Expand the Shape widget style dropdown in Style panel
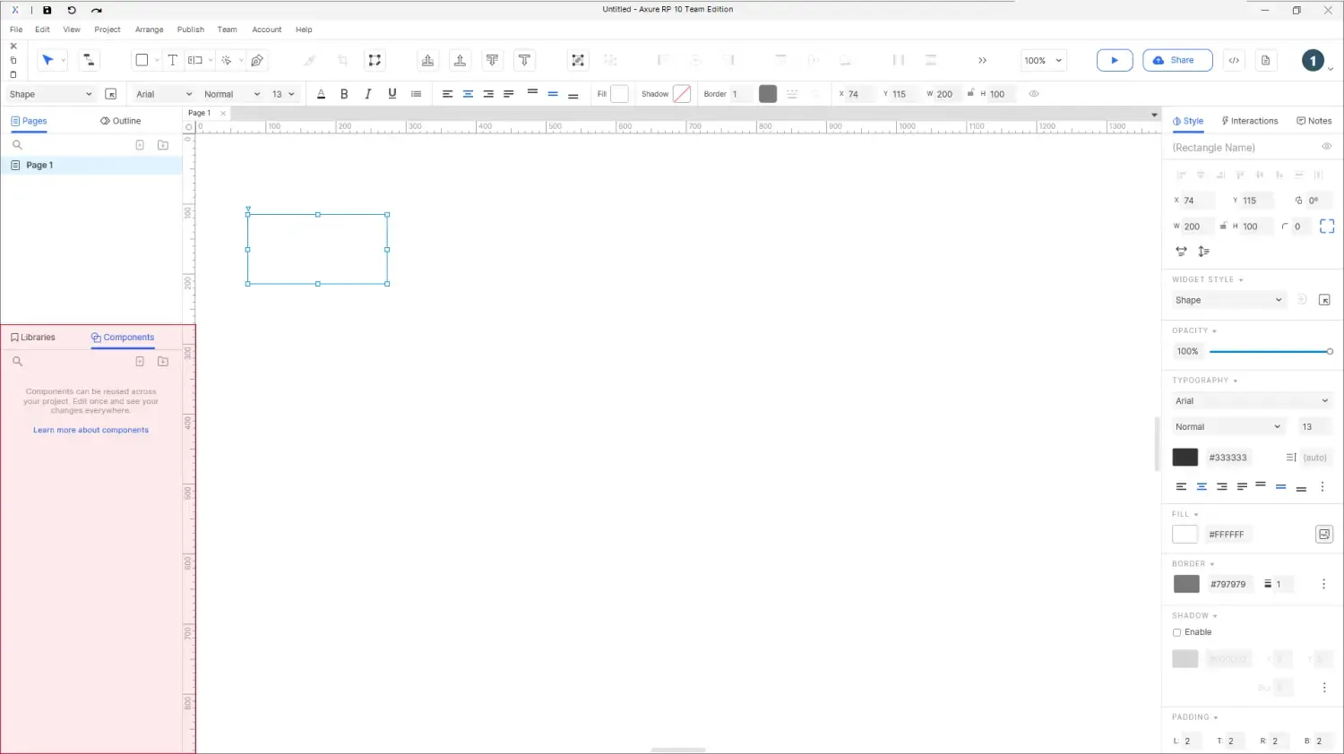 [x=1228, y=300]
